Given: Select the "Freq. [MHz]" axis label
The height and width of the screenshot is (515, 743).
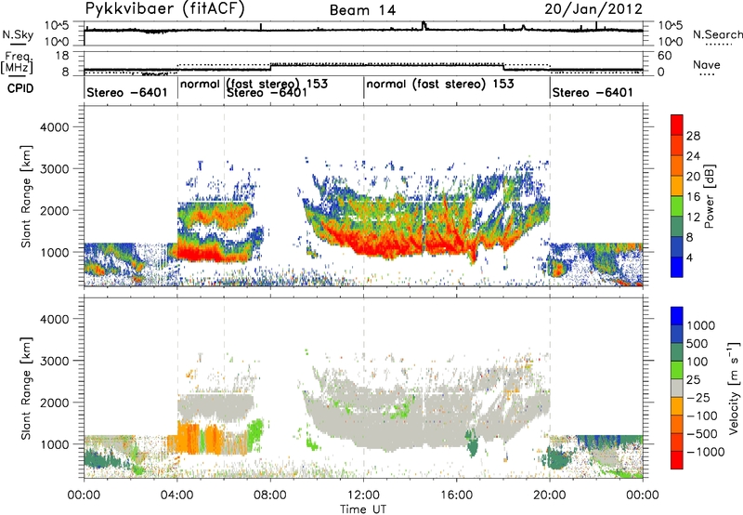Looking at the screenshot, I should coord(18,63).
